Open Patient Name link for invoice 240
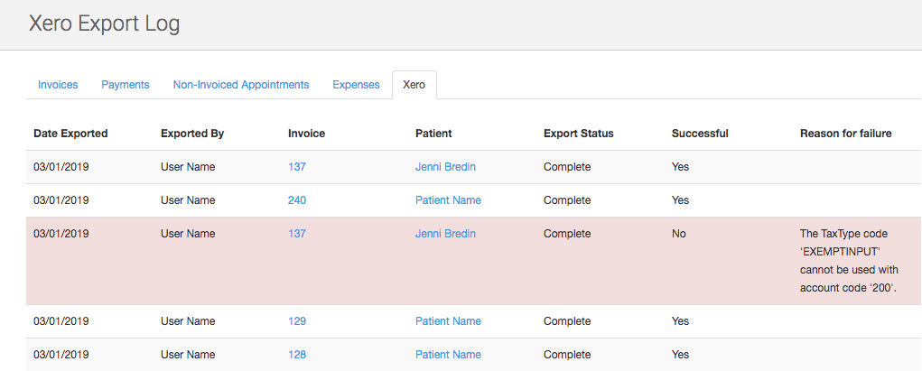Viewport: 922px width, 371px height. pyautogui.click(x=448, y=200)
